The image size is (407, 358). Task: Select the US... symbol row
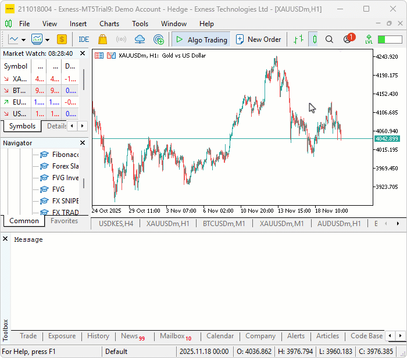pyautogui.click(x=40, y=114)
